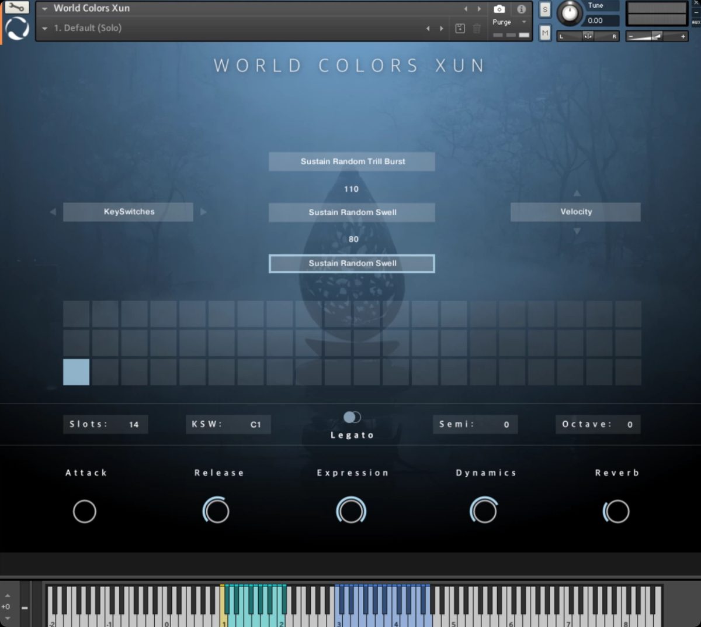Shift keyboard octave down with the arrow

(7, 618)
